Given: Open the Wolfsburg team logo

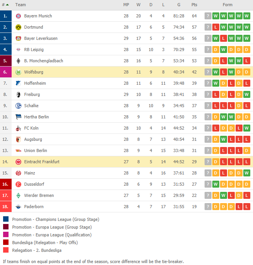Looking at the screenshot, I should coord(18,72).
